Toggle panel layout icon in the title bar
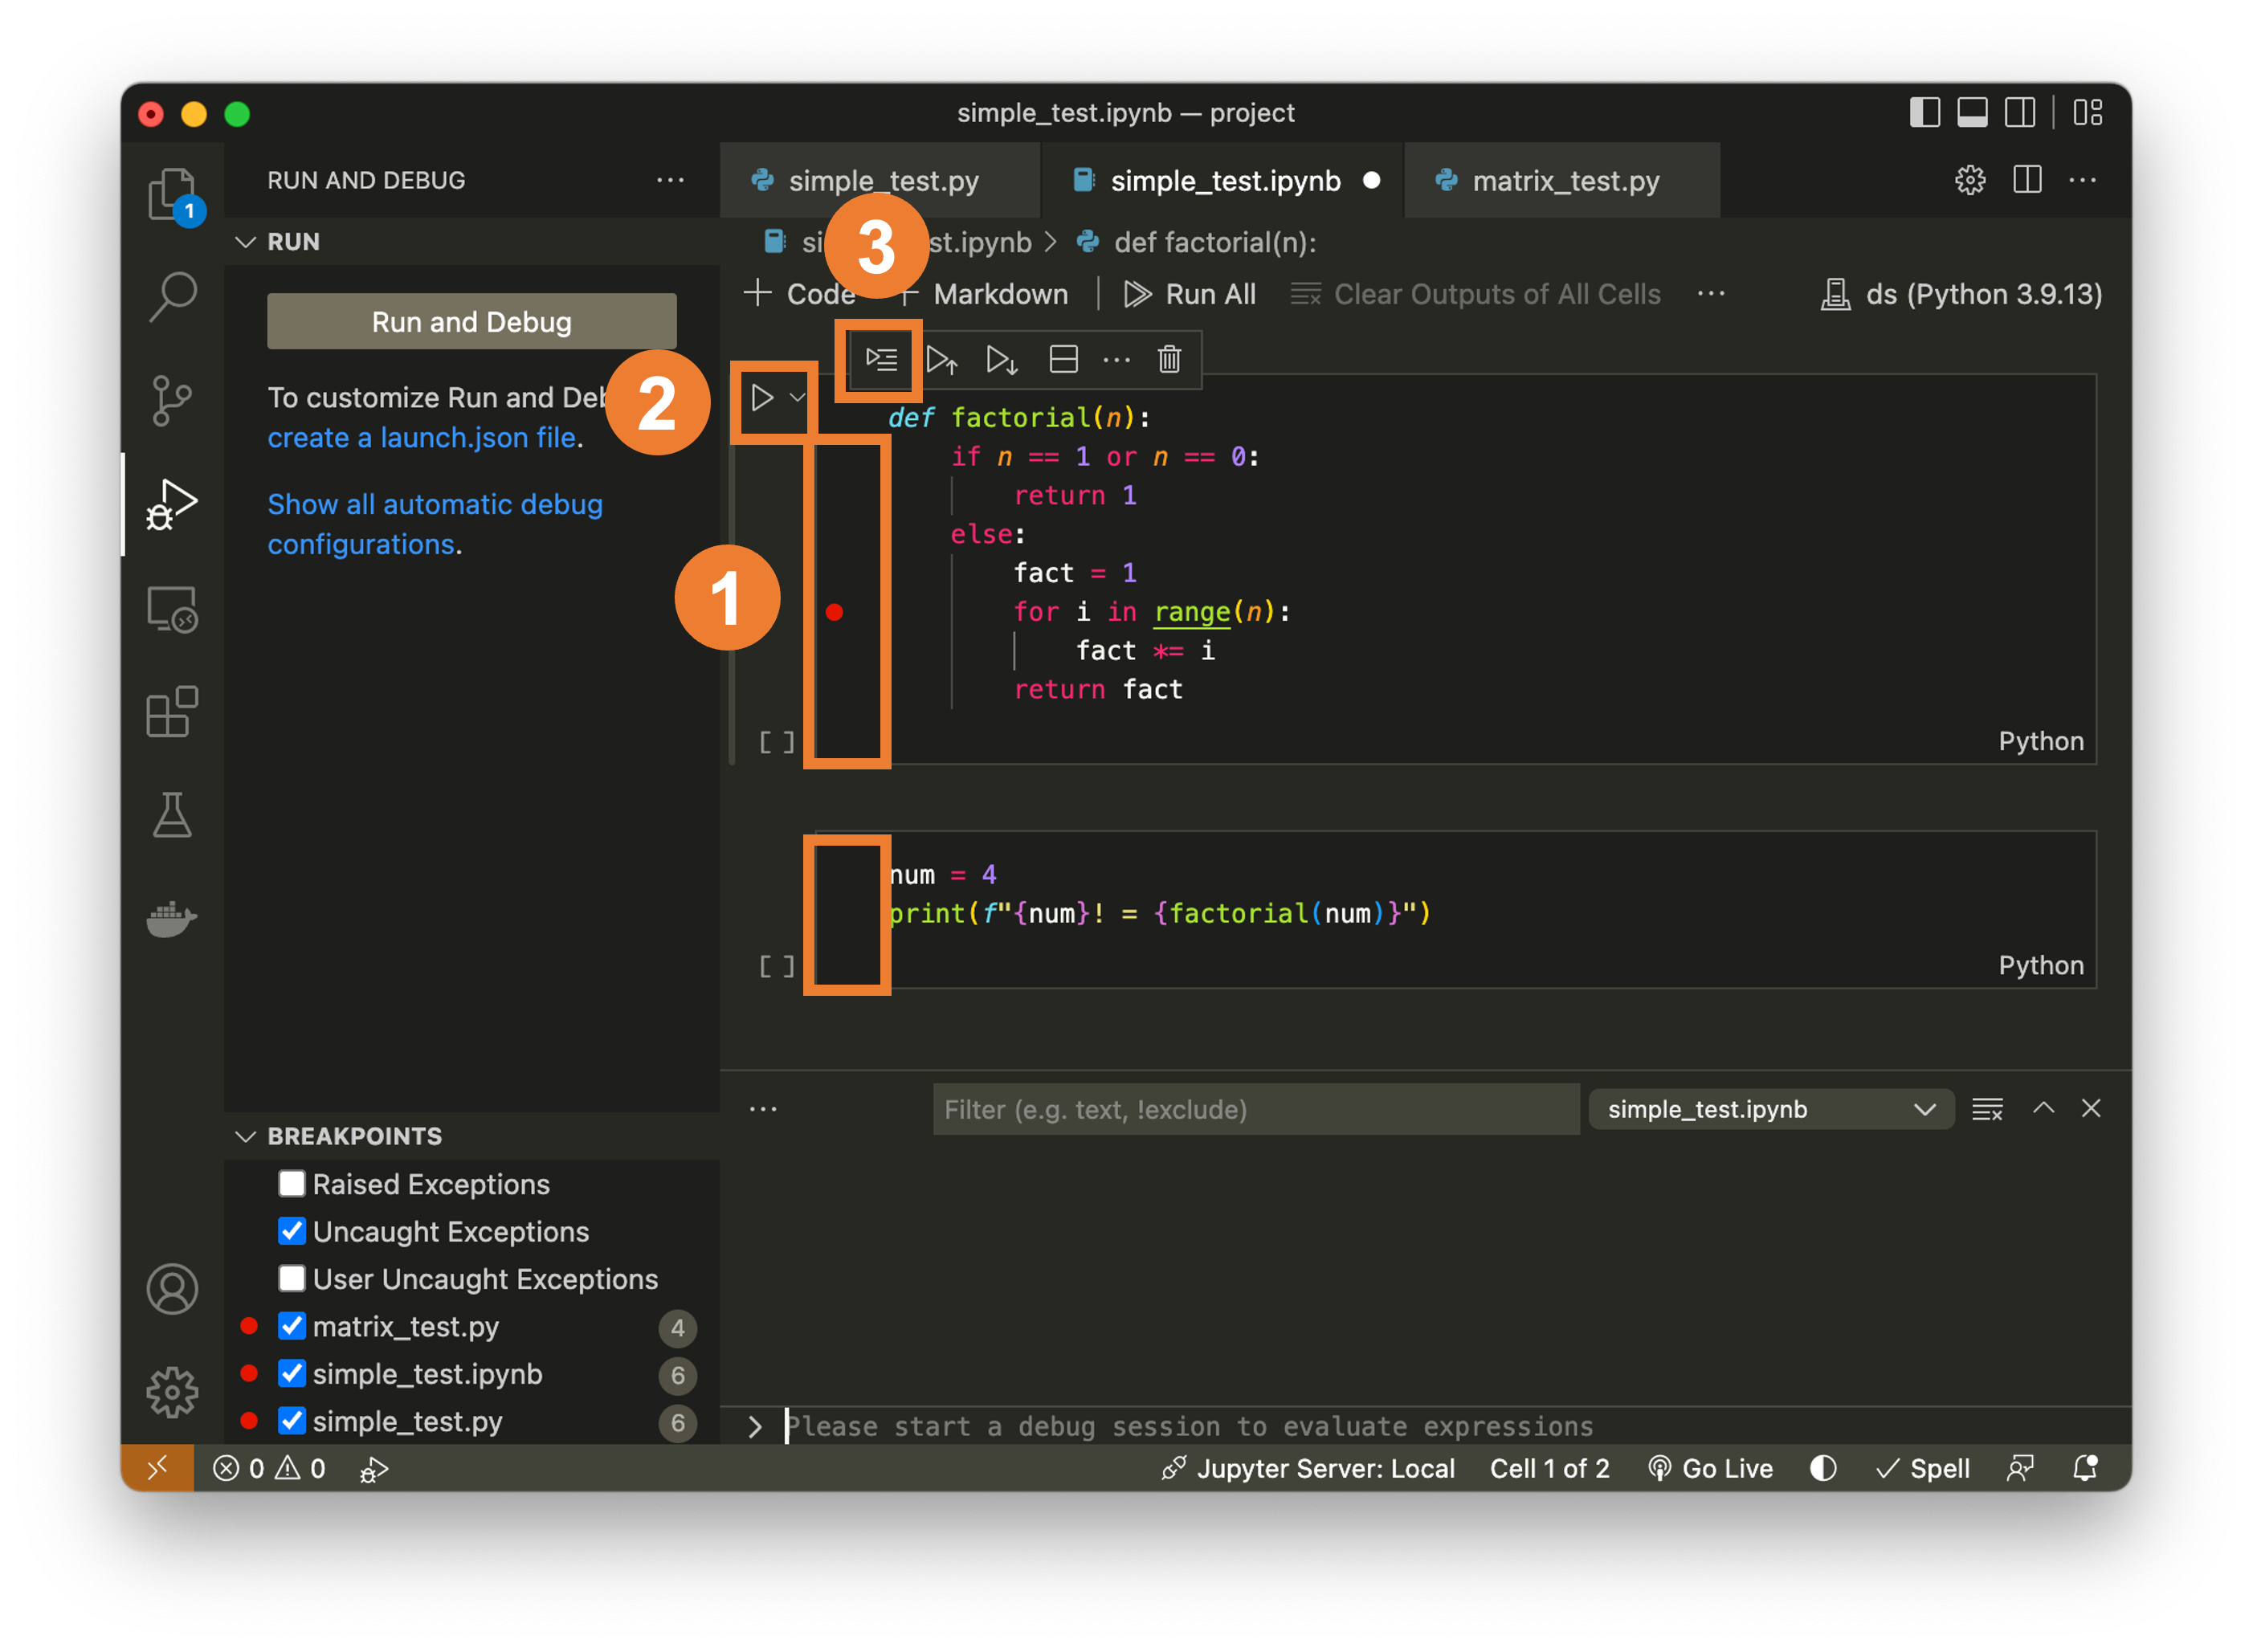 pyautogui.click(x=1972, y=112)
